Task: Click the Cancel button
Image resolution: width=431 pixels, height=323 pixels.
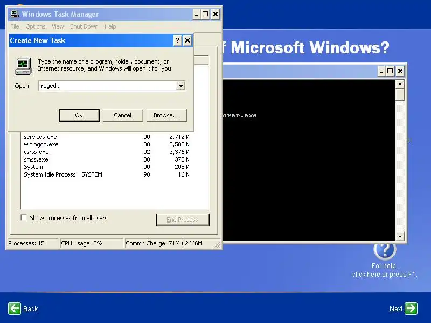Action: click(123, 115)
